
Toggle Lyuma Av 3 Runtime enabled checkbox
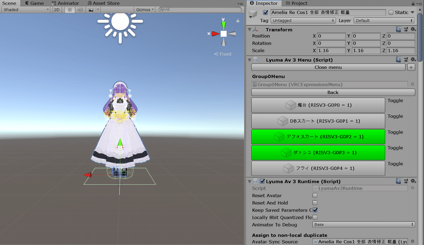[262, 182]
